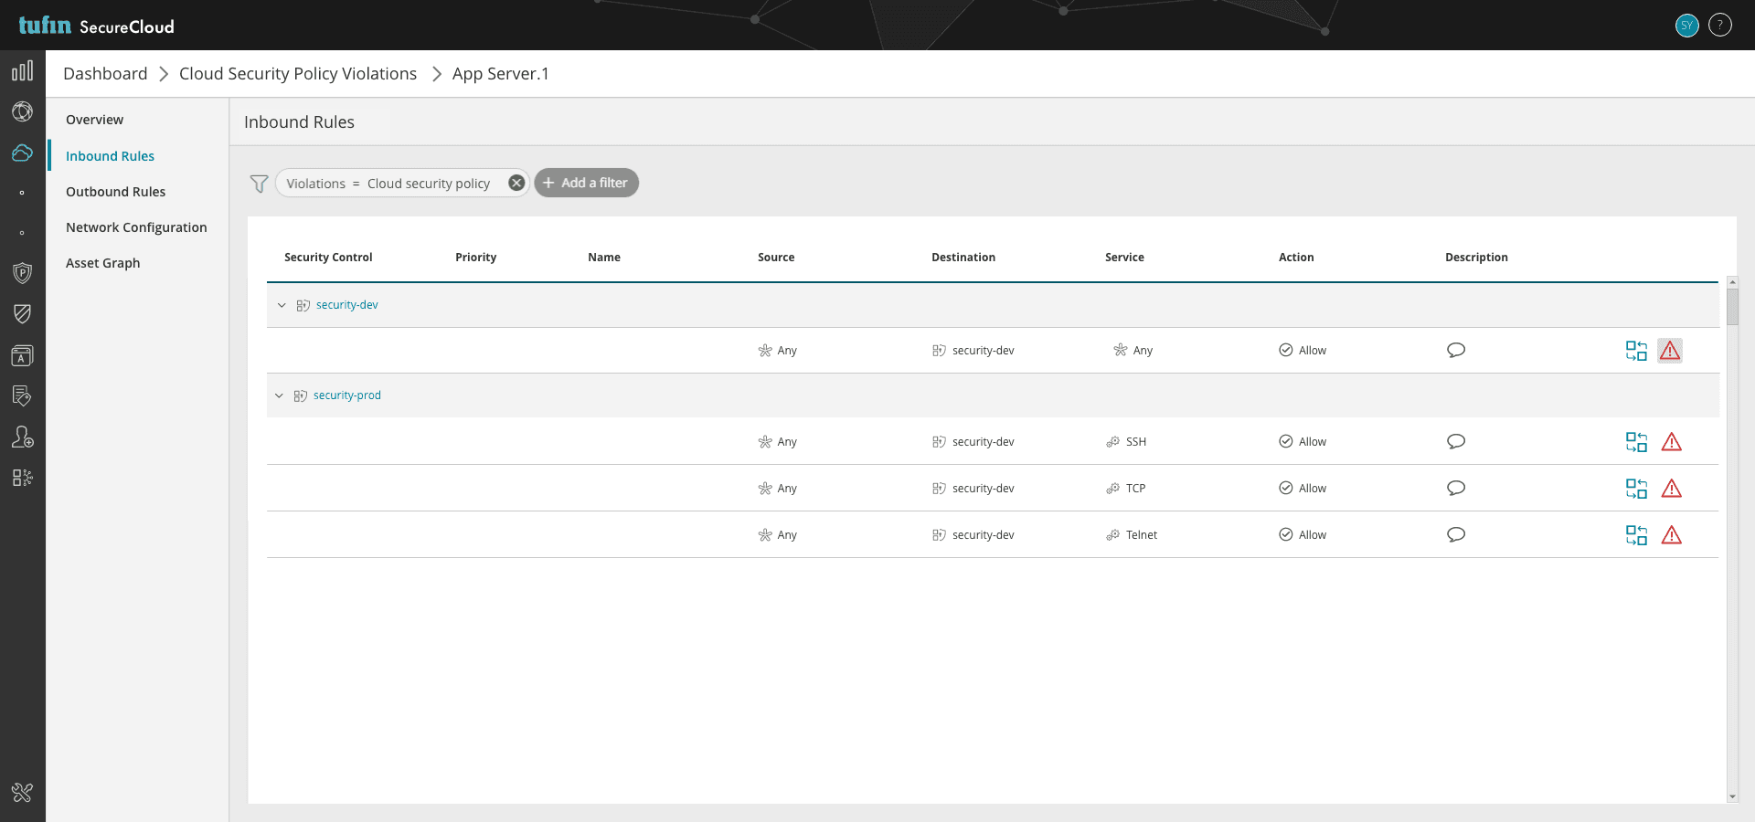Click the SY user avatar

point(1687,26)
